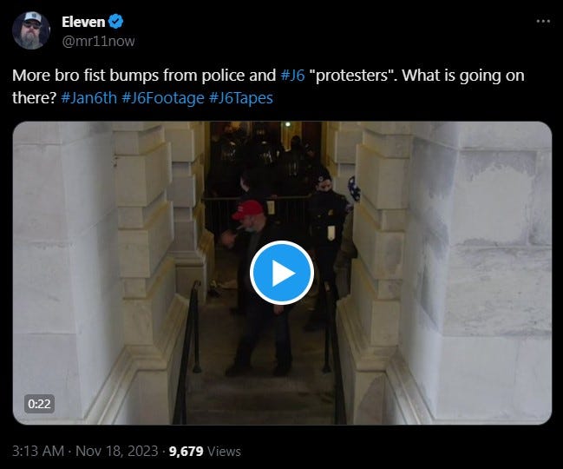Open the @mr11now handle

[x=98, y=41]
